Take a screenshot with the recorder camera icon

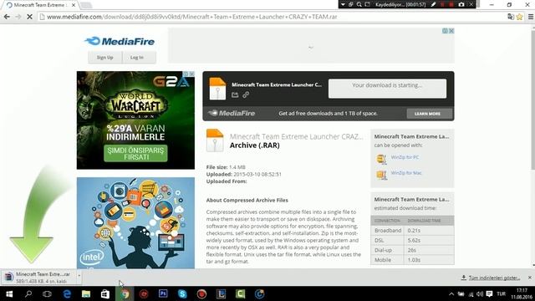point(461,4)
